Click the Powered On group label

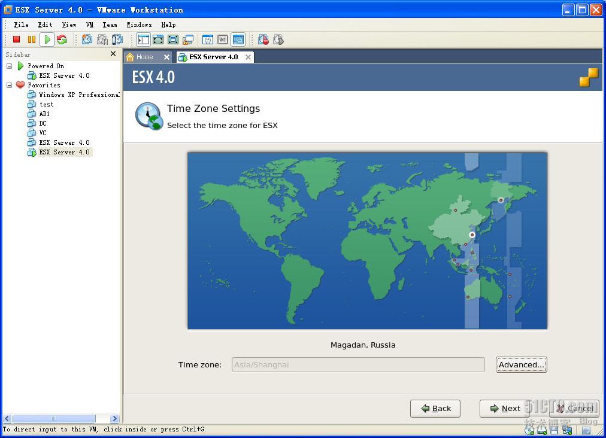tap(46, 66)
